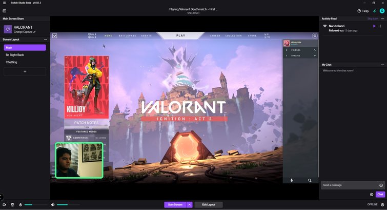Screen dimensions: 387x210
Task: Select STORE tab in Valorant menu
Action: click(252, 36)
